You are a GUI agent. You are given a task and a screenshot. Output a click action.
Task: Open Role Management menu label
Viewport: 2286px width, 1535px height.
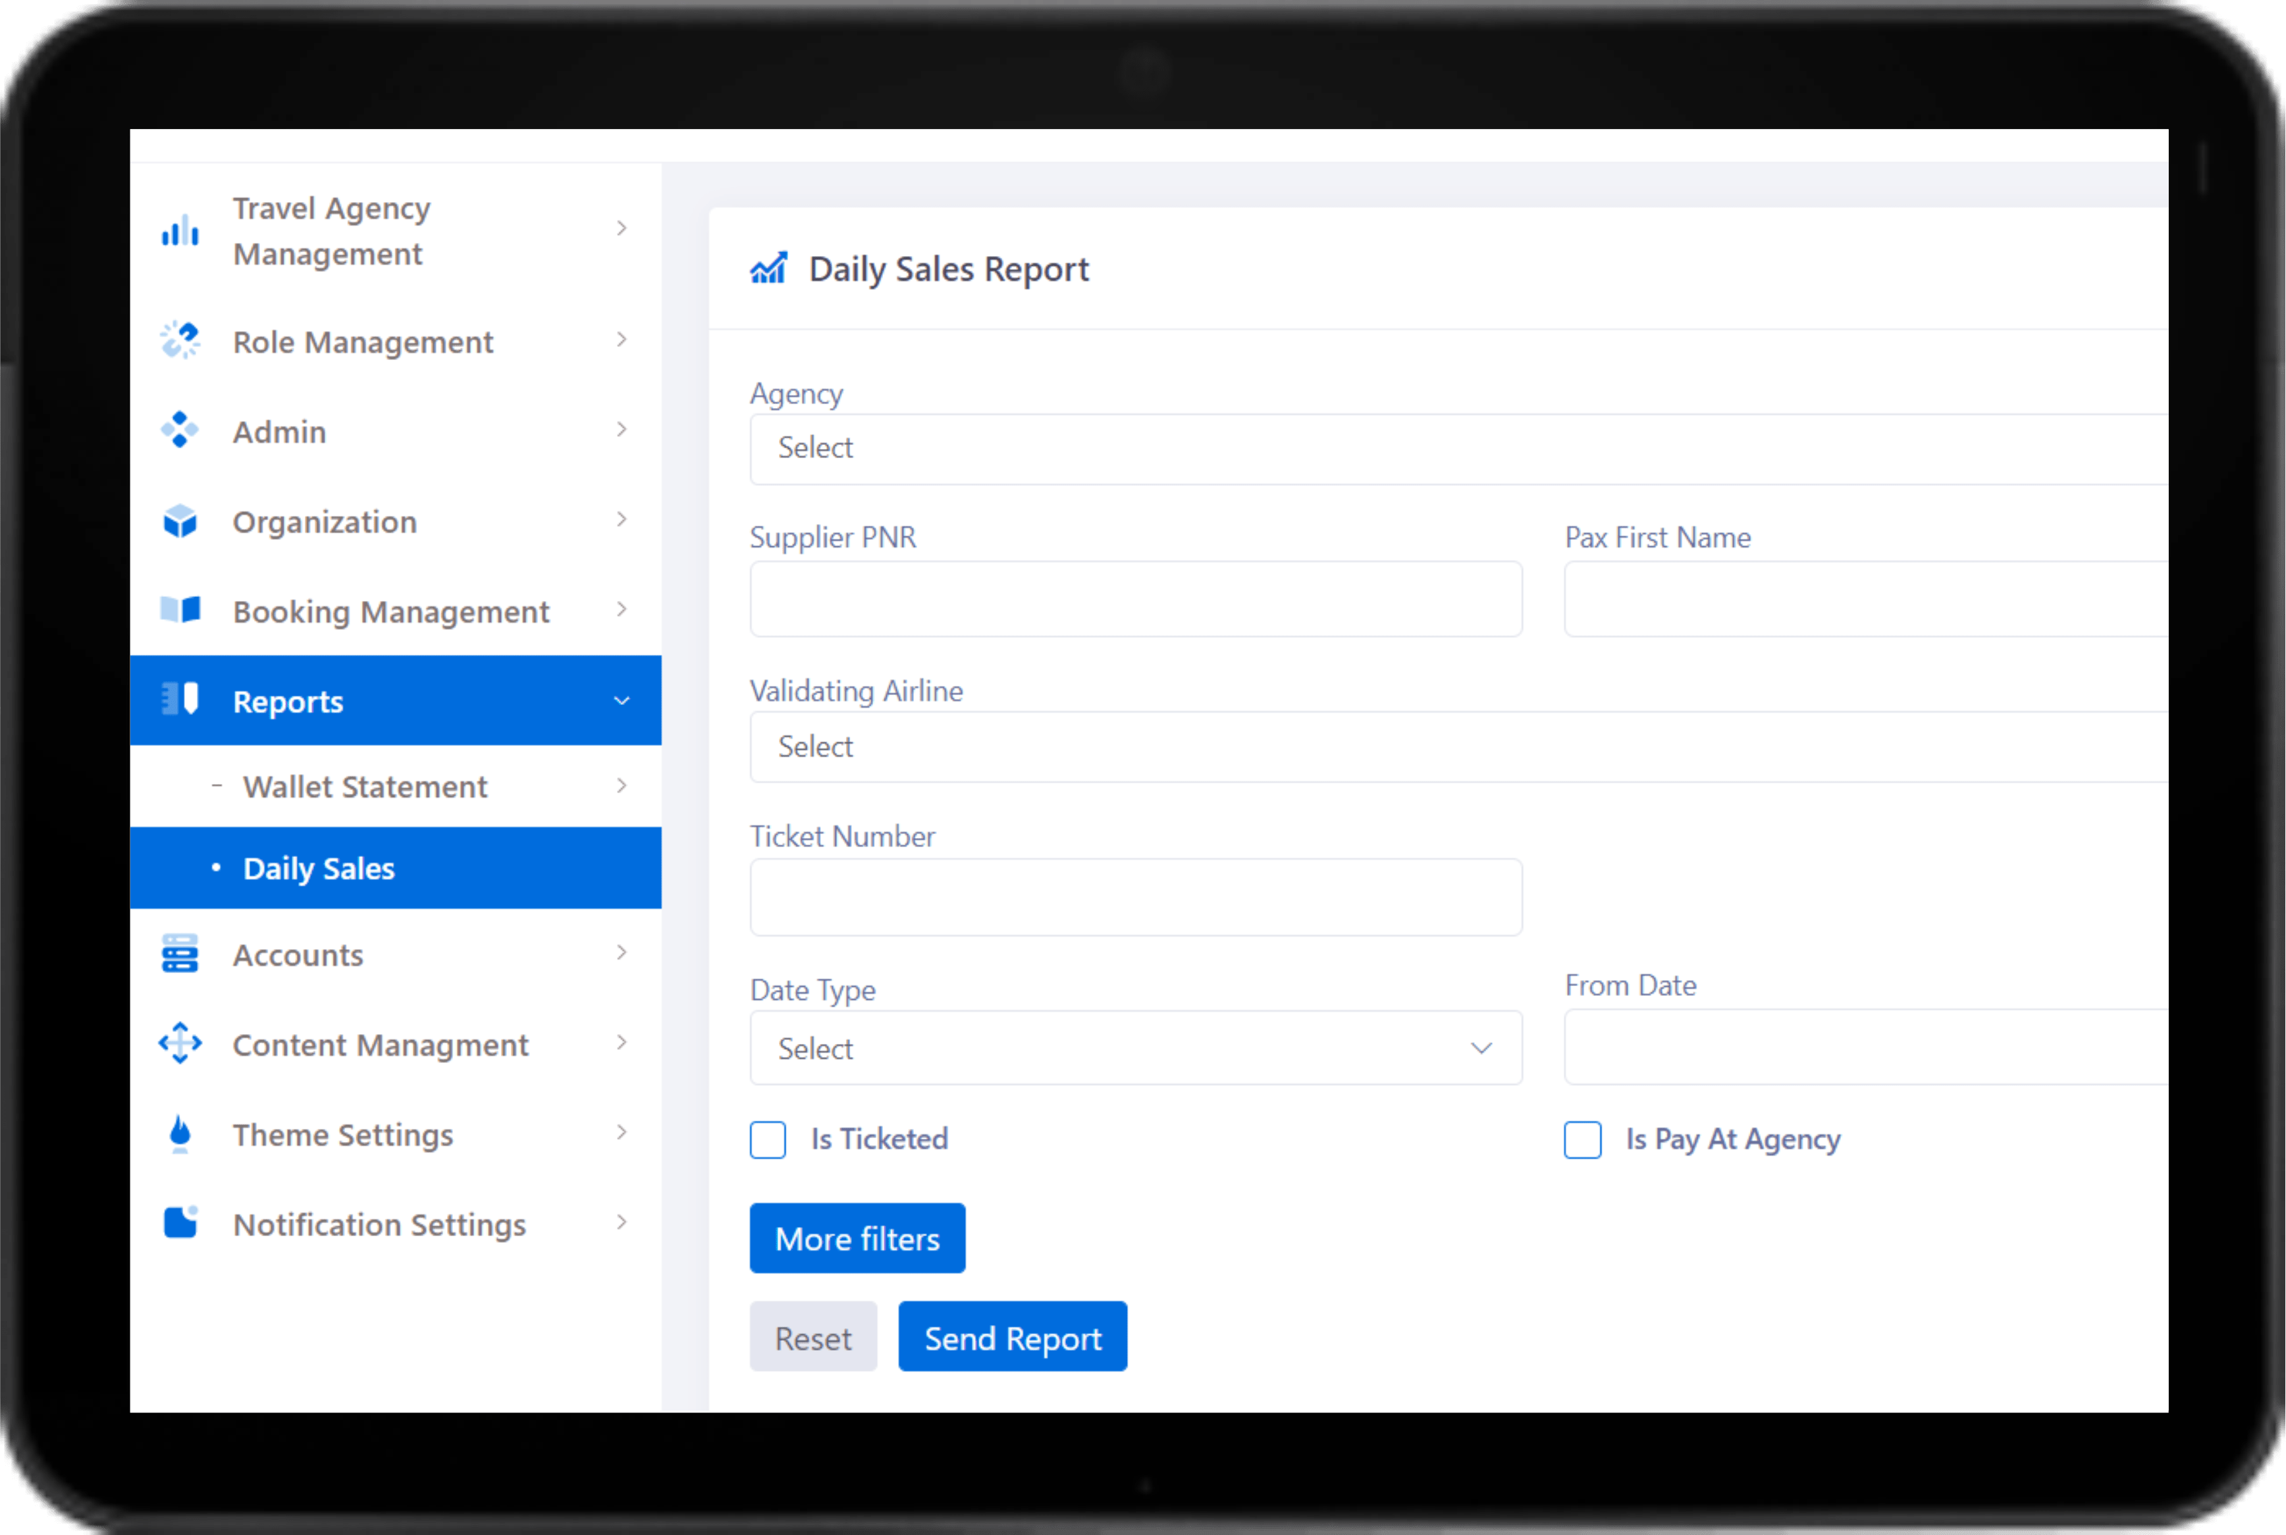(363, 343)
